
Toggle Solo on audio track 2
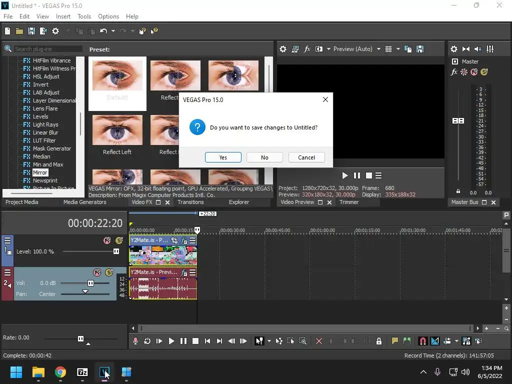pyautogui.click(x=109, y=272)
